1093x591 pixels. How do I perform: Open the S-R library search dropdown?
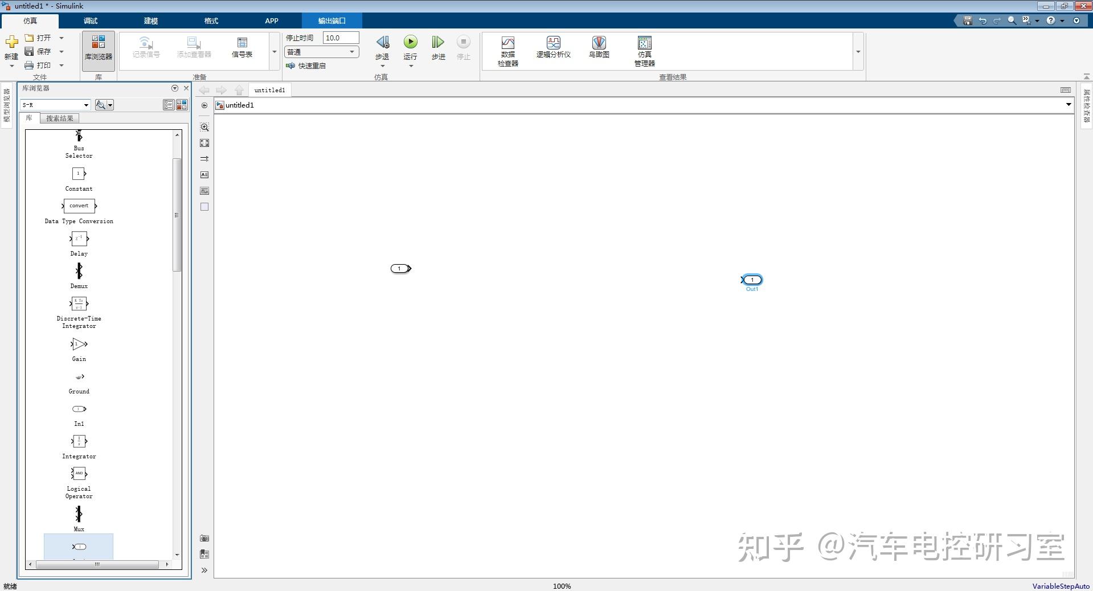point(85,105)
